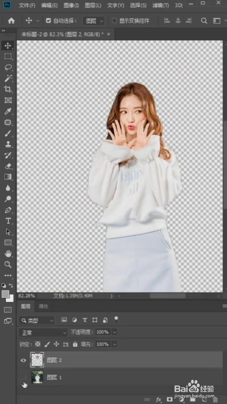Screen dimensions: 227x404
Task: Open the 类型 layer filter dropdown
Action: 37,320
